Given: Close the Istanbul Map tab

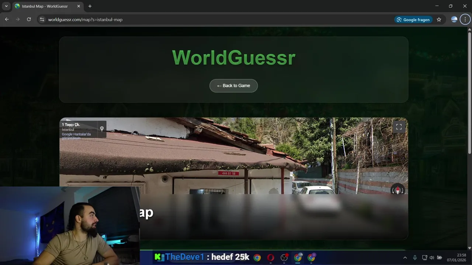Looking at the screenshot, I should (79, 6).
